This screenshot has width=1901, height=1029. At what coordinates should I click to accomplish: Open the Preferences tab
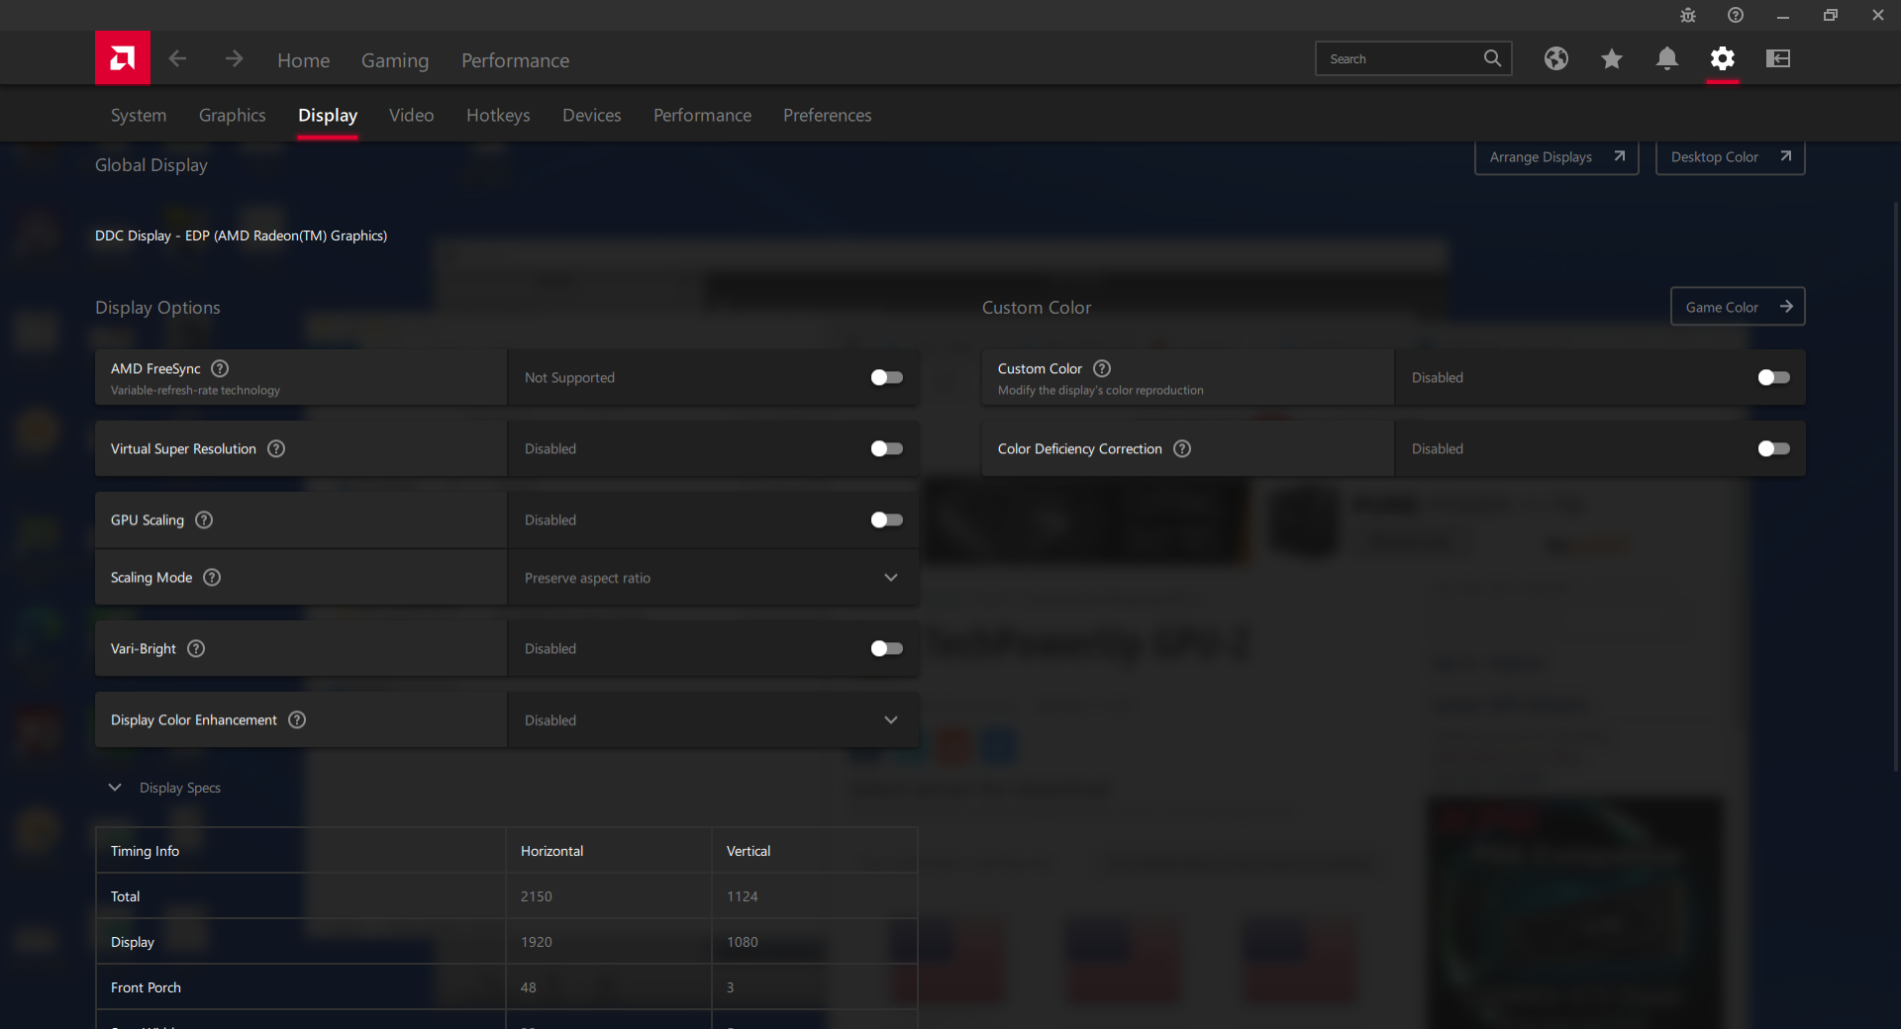(828, 115)
